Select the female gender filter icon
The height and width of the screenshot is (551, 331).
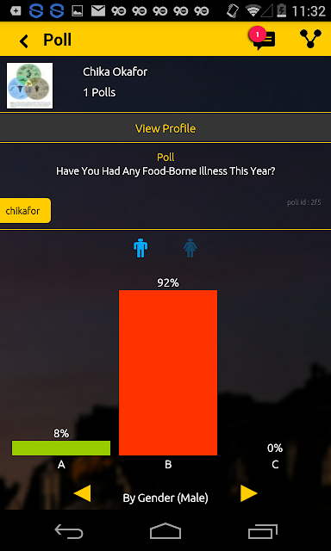(x=190, y=248)
